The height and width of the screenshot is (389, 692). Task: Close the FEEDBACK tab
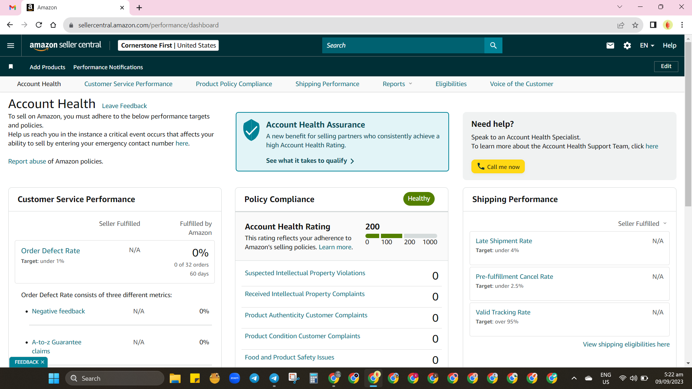click(x=43, y=362)
